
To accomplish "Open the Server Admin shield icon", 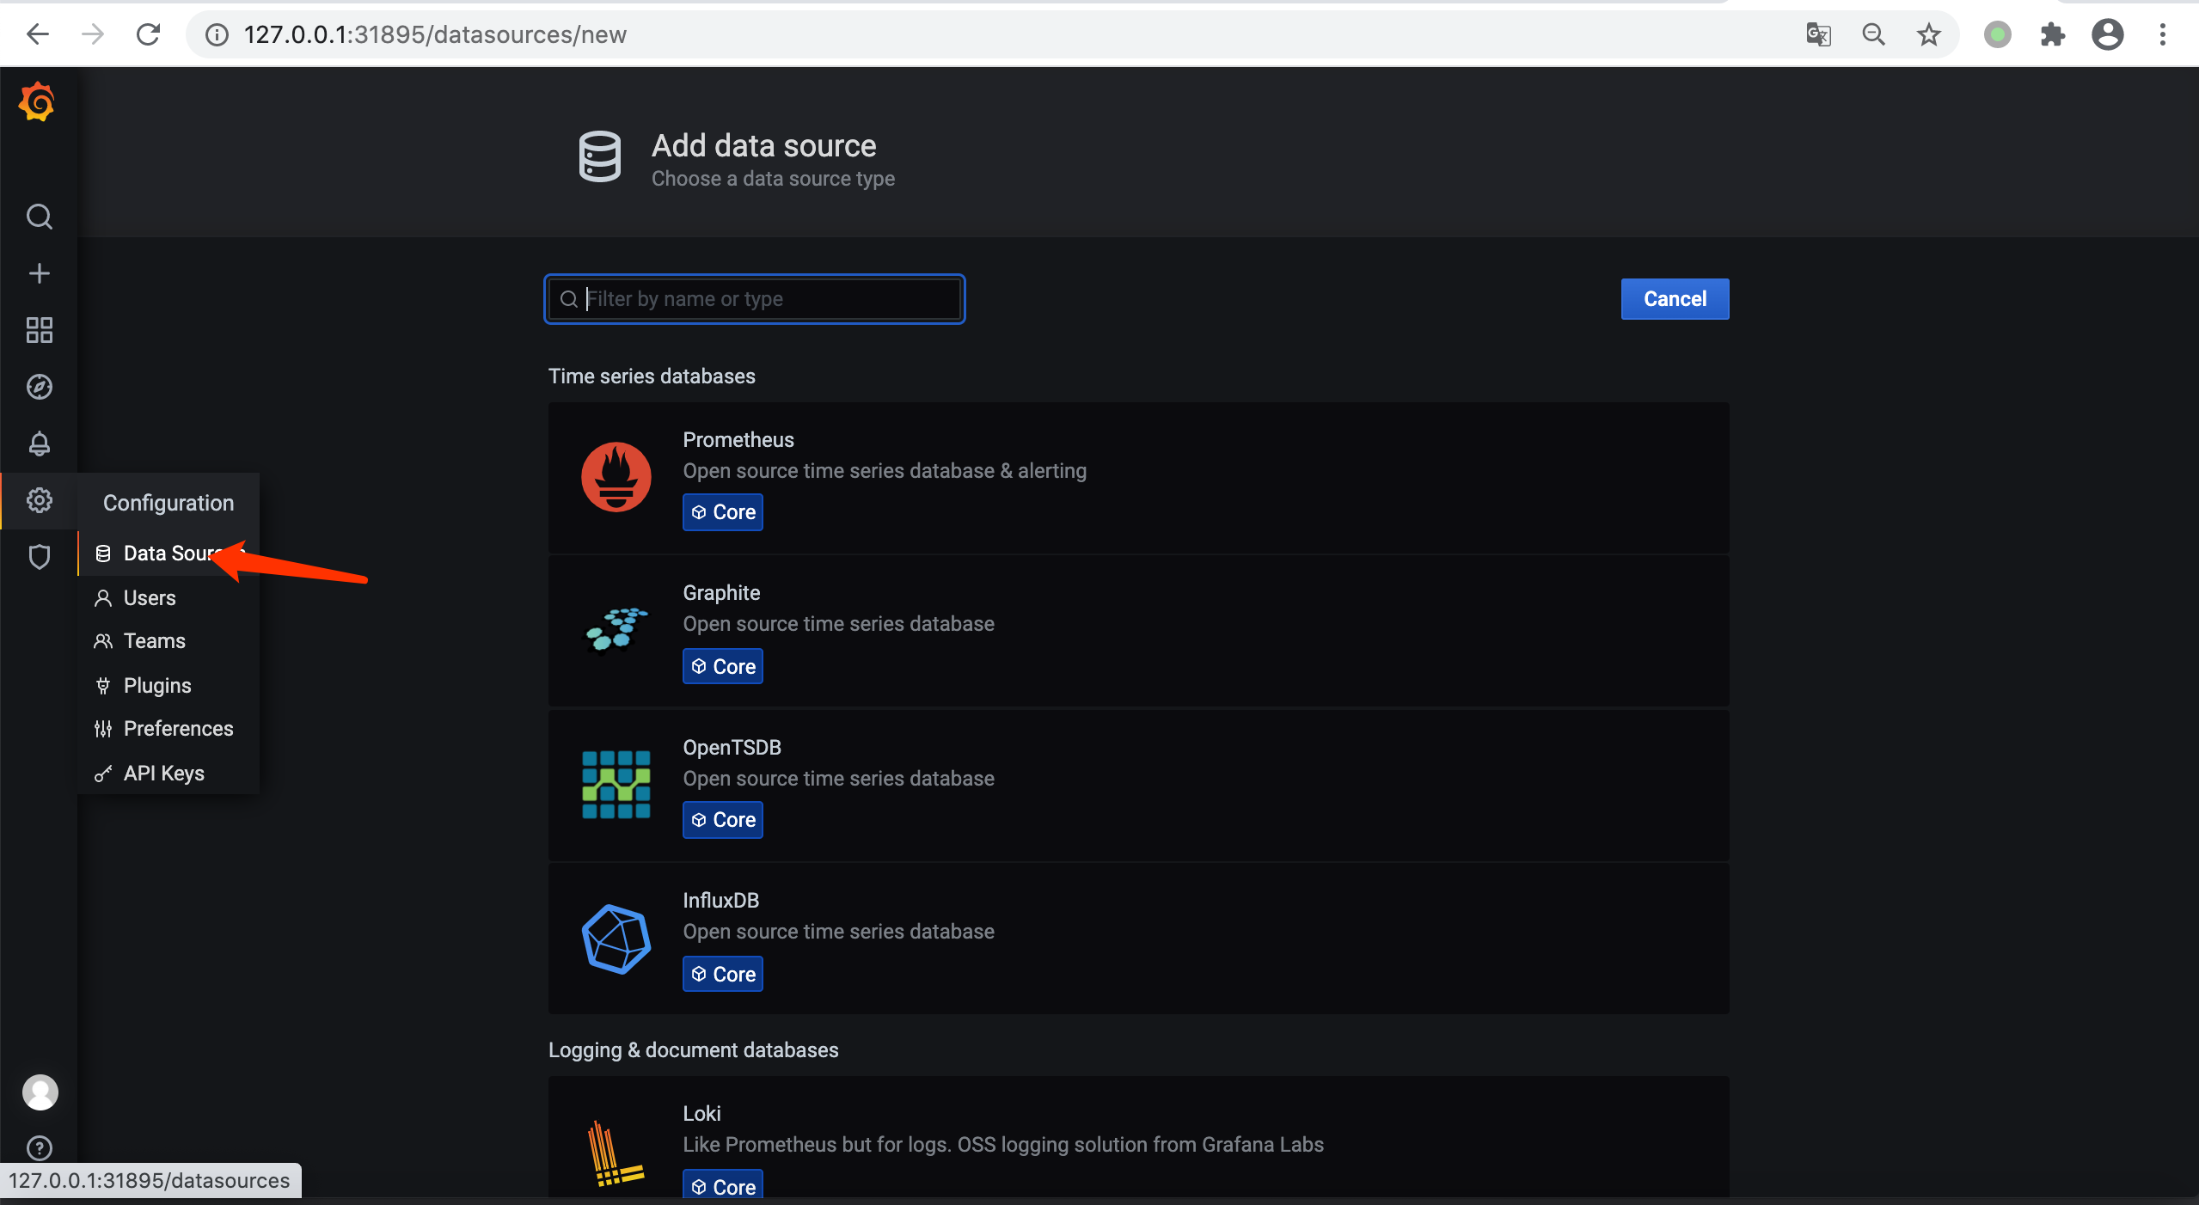I will tap(40, 557).
